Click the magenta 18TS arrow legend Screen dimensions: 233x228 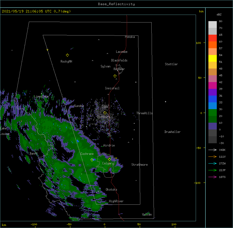coord(212,177)
